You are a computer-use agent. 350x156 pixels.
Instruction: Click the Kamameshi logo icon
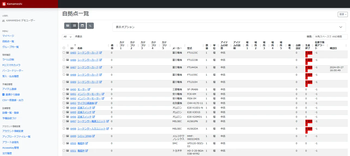point(4,4)
